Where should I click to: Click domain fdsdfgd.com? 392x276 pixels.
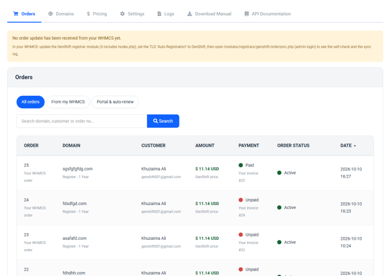(x=75, y=203)
